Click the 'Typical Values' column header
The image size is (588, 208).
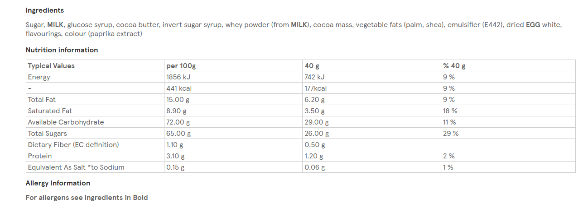point(51,66)
